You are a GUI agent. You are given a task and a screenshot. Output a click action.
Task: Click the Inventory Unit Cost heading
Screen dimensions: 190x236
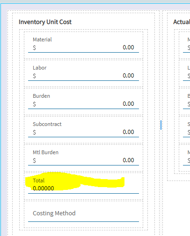click(x=45, y=22)
